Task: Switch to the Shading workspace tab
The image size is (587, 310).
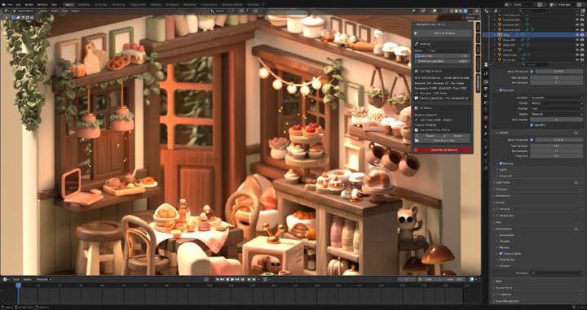Action: click(156, 5)
